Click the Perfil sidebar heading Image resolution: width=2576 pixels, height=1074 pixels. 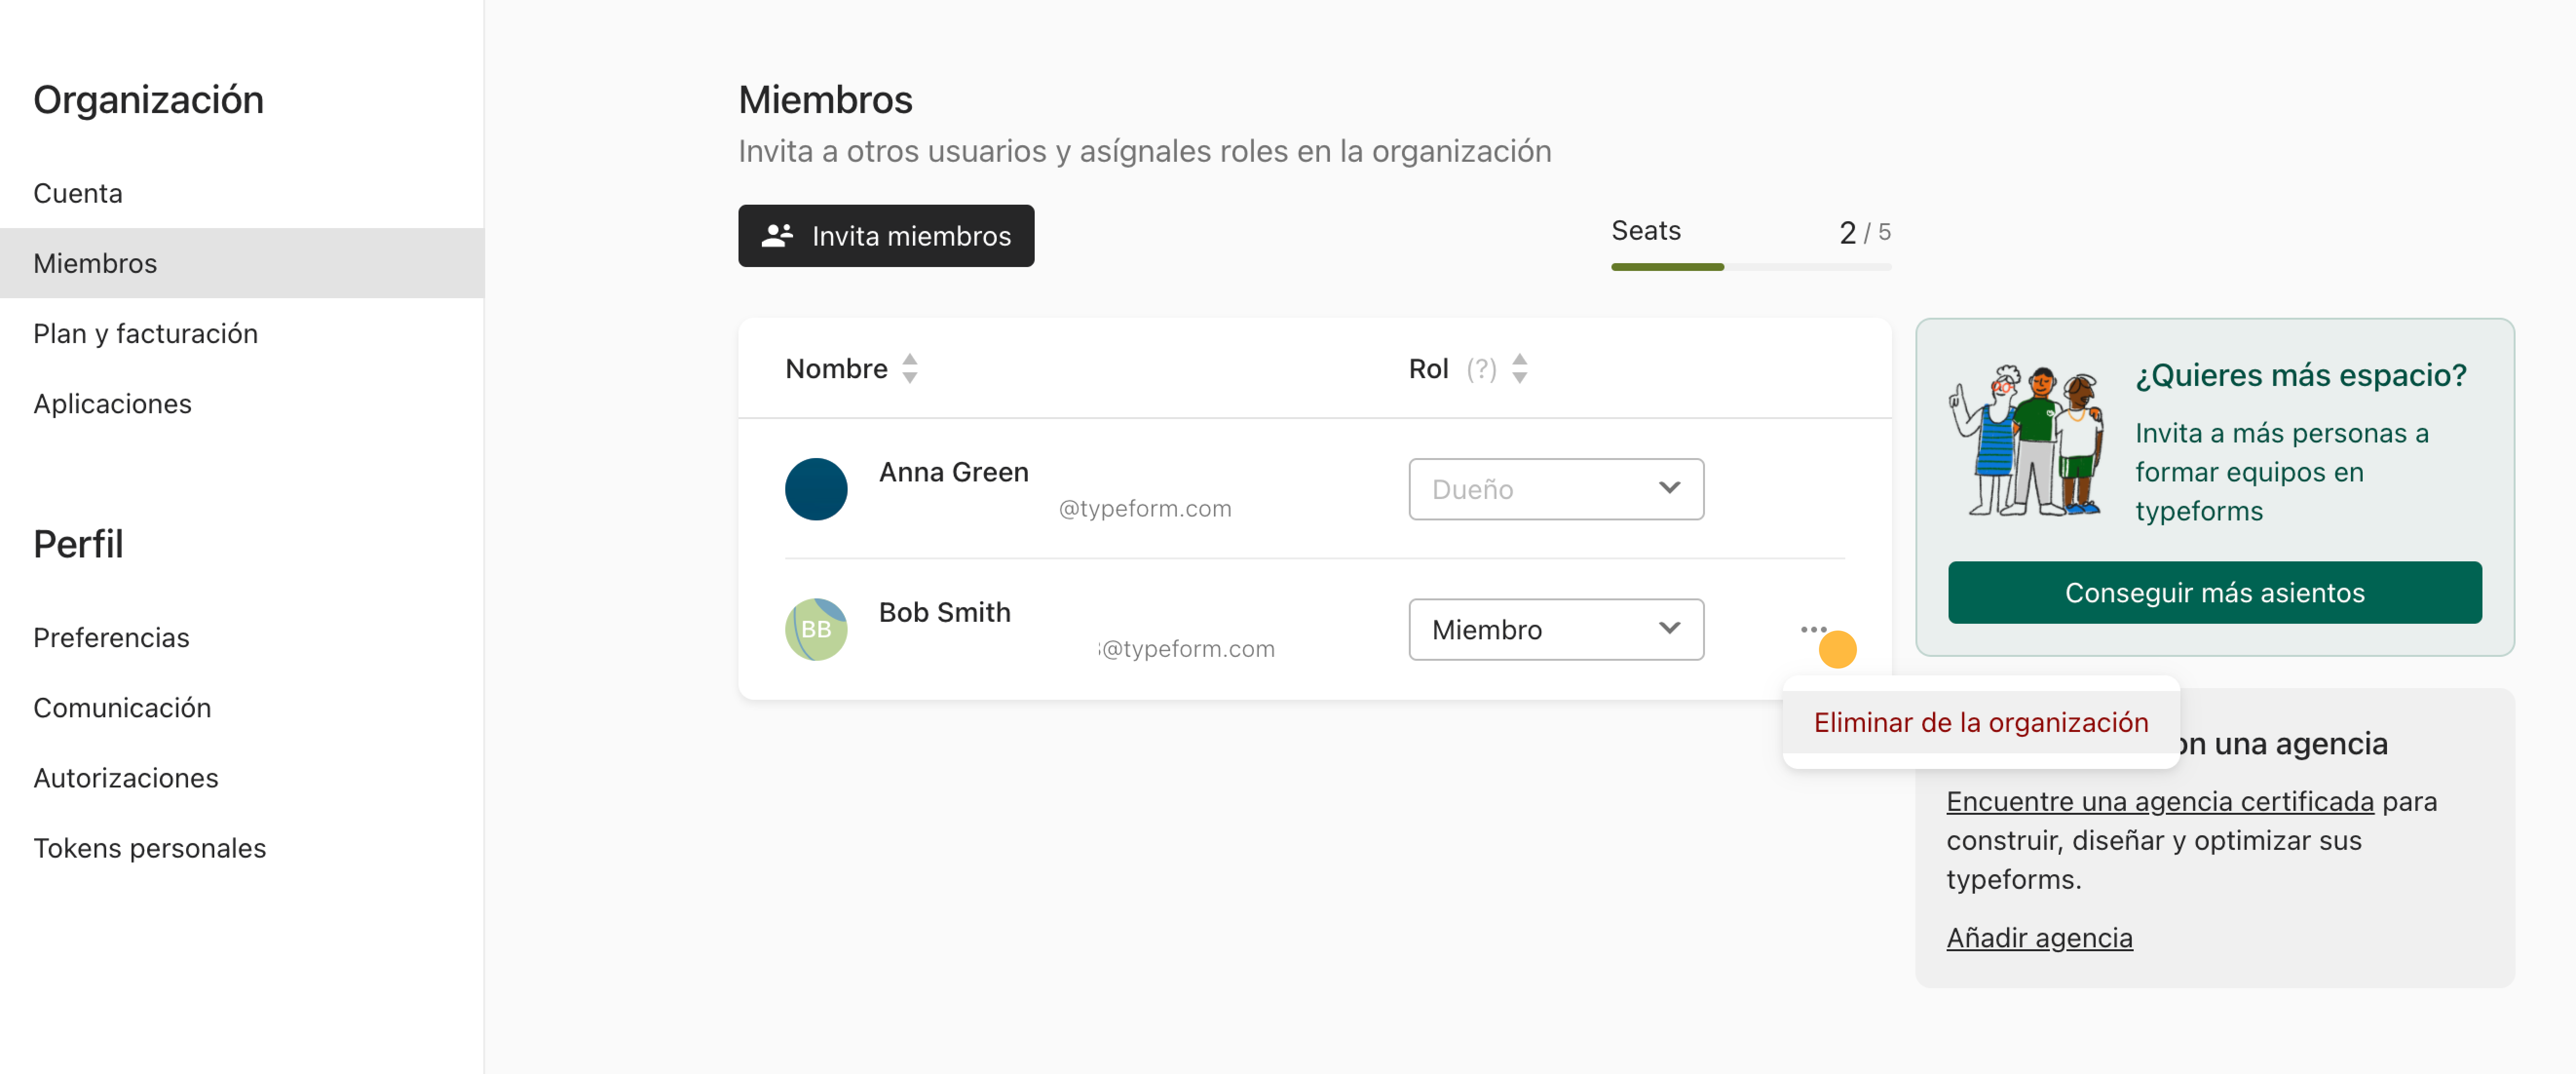78,544
